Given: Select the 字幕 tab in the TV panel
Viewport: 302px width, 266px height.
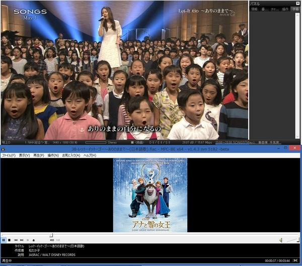Looking at the screenshot, I should 295,9.
